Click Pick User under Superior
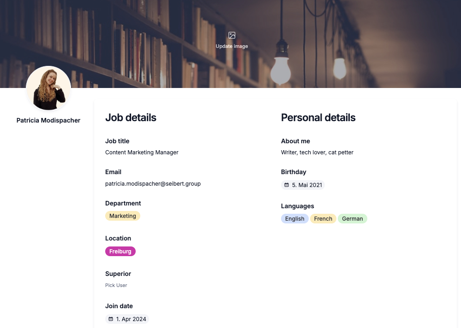This screenshot has height=328, width=461. 116,285
